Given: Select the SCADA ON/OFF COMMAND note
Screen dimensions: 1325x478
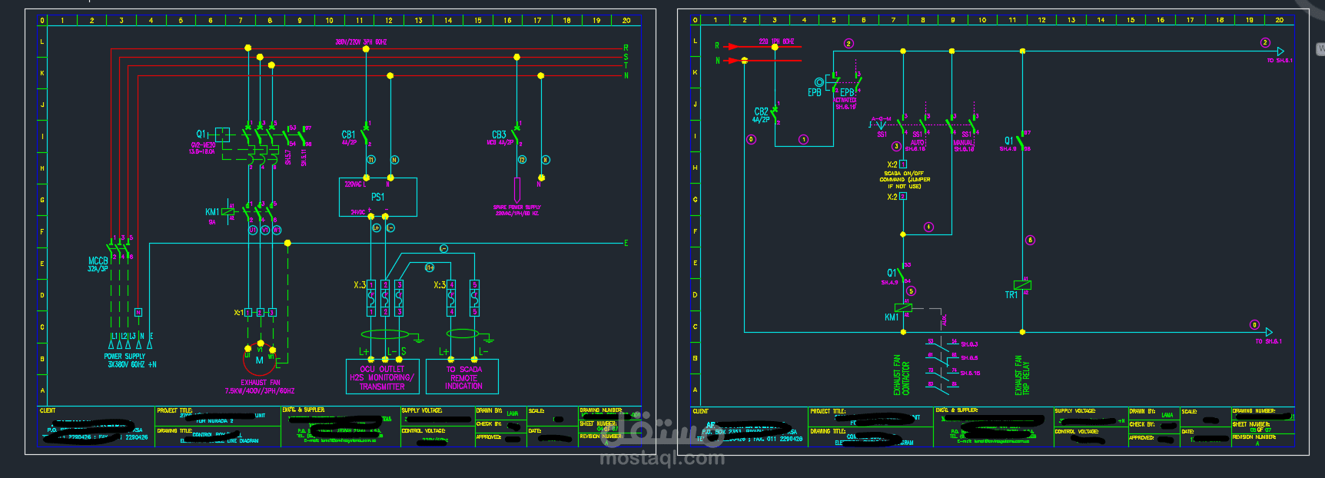Looking at the screenshot, I should [905, 180].
